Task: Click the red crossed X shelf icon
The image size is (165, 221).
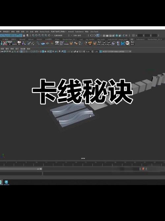Action: [5, 43]
